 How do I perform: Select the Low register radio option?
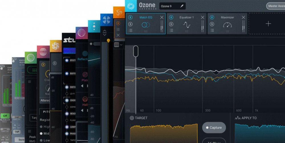[x=41, y=140]
